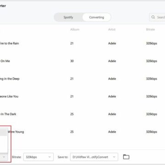The image size is (165, 165).
Task: Click album 25 in the 'Were Young' row
Action: click(x=72, y=132)
